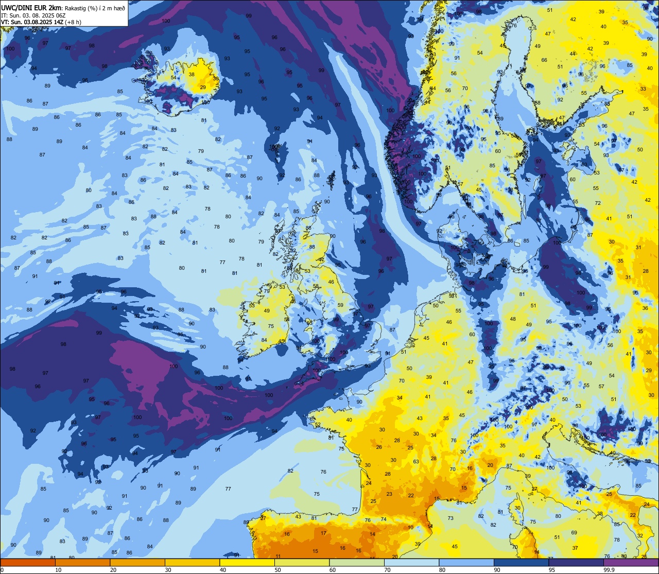Click the "UWC/DINI EUR 2km" title text

[x=31, y=8]
